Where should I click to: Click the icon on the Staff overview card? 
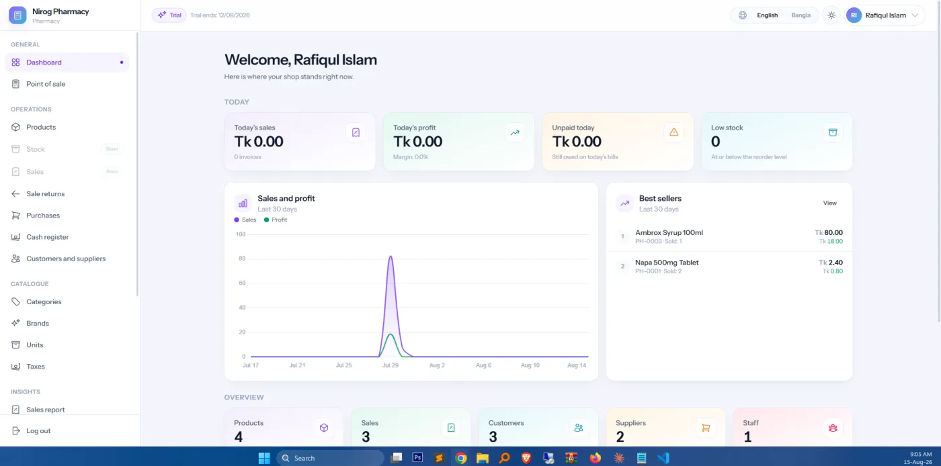tap(833, 428)
